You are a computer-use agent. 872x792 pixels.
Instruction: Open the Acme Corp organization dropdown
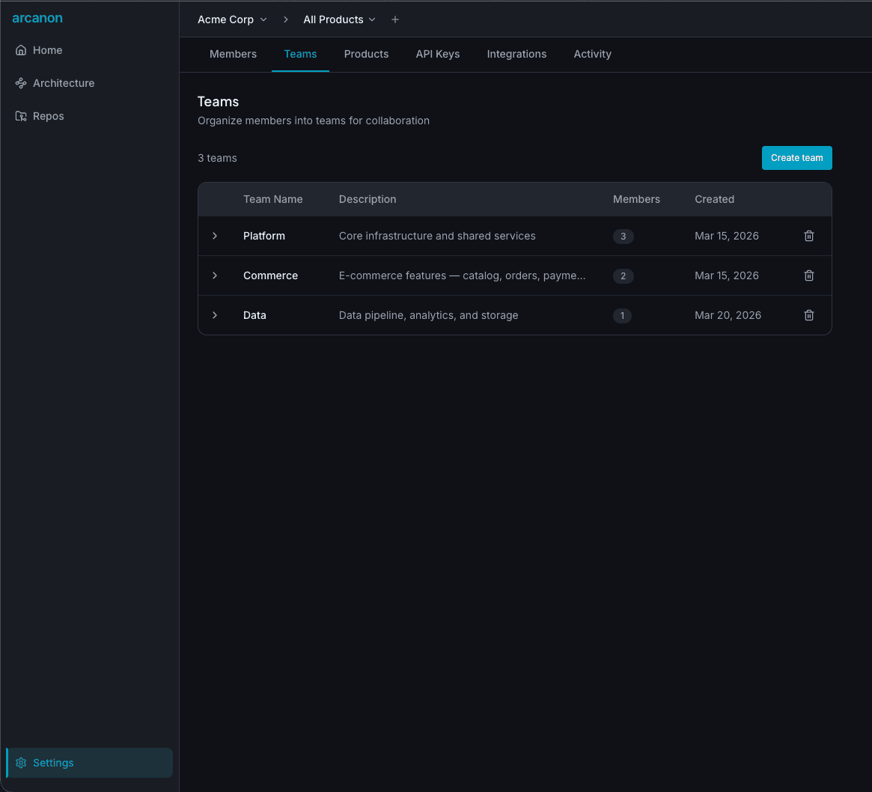coord(232,19)
